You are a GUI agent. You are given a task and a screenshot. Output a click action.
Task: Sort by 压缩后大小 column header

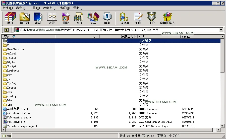(119, 37)
